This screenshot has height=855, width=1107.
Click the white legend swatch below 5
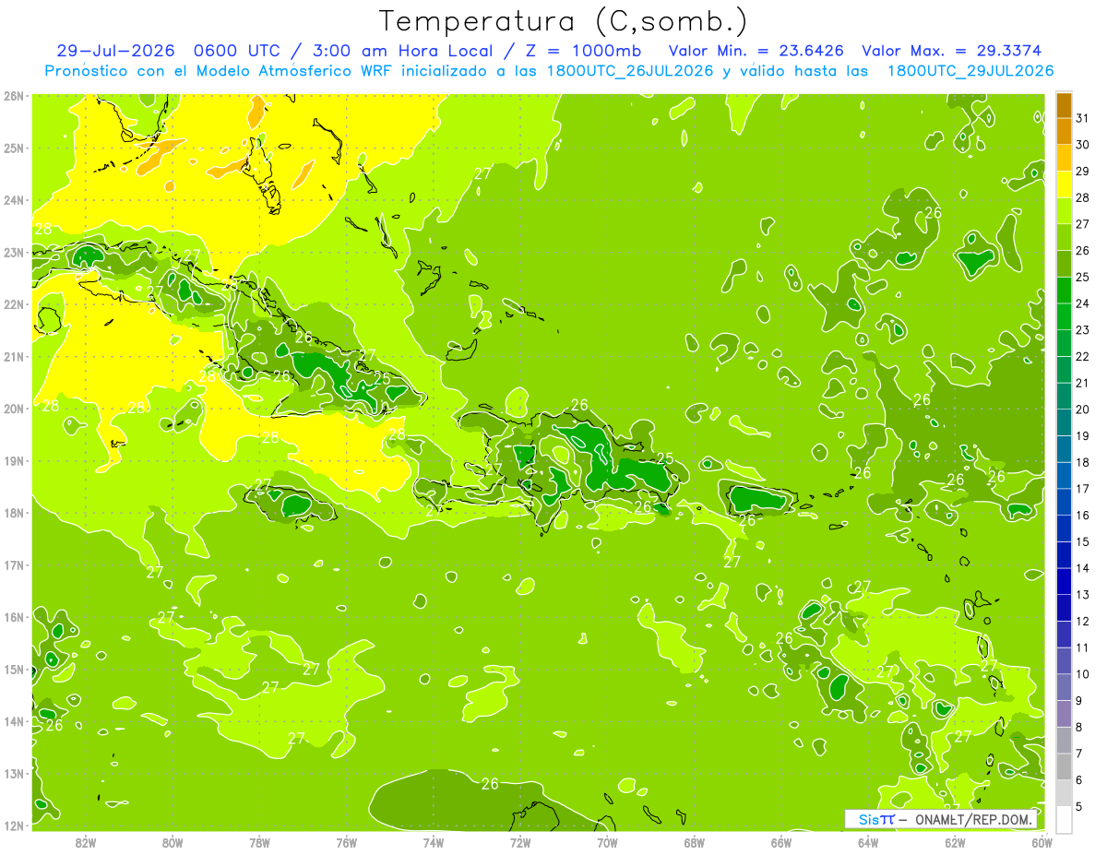tap(1064, 819)
